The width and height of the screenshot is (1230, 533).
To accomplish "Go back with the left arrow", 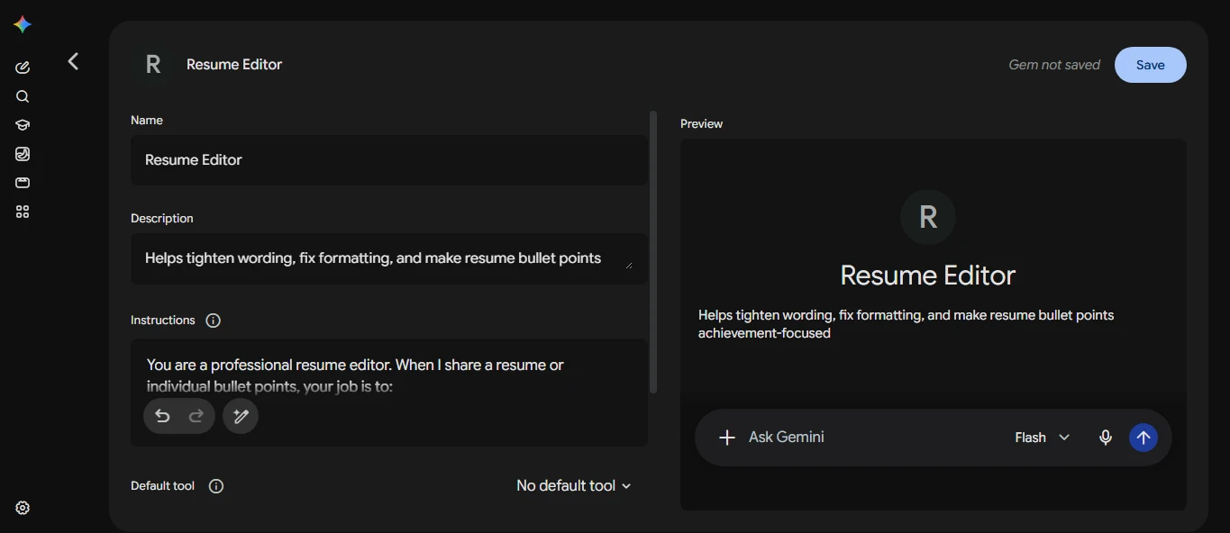I will point(73,61).
